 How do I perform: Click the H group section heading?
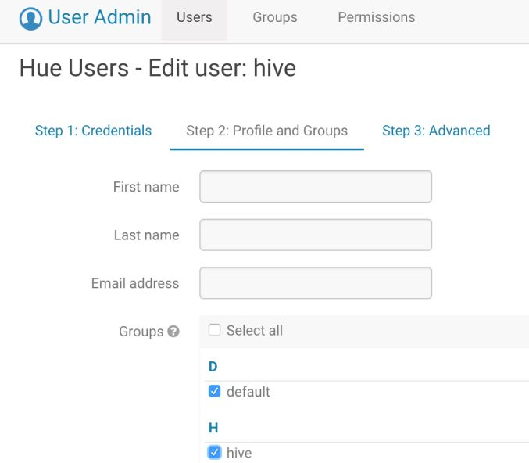(x=213, y=428)
